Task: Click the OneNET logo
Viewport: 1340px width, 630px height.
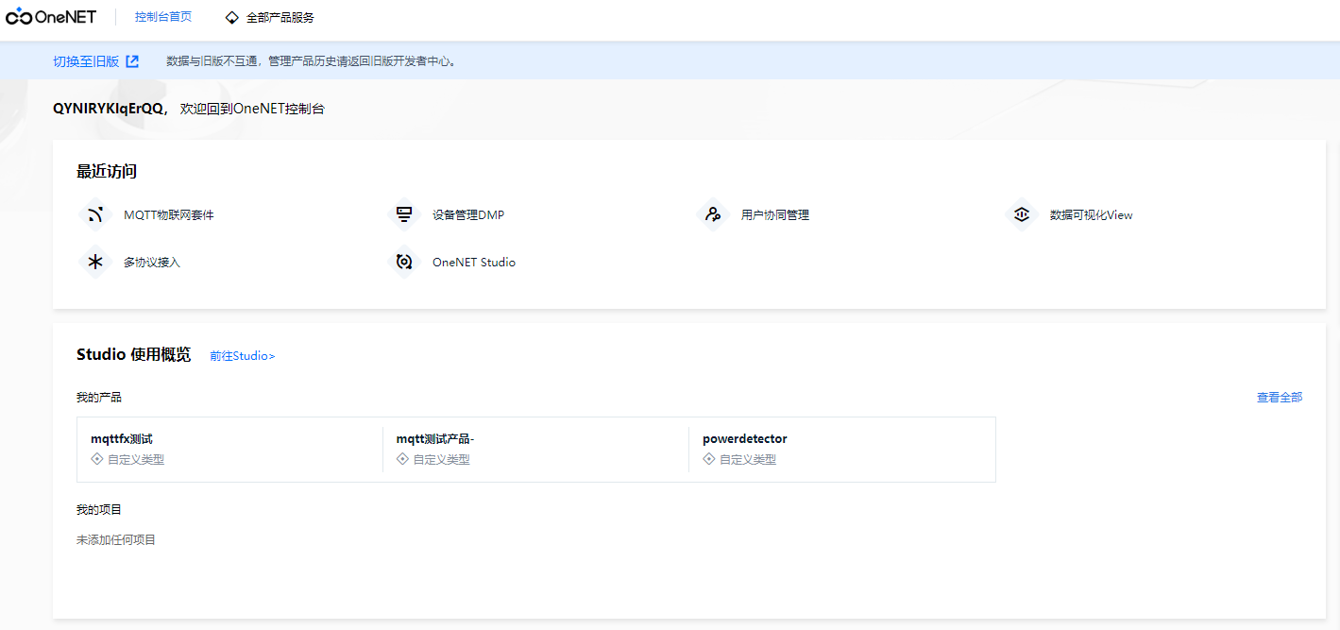Action: 51,17
